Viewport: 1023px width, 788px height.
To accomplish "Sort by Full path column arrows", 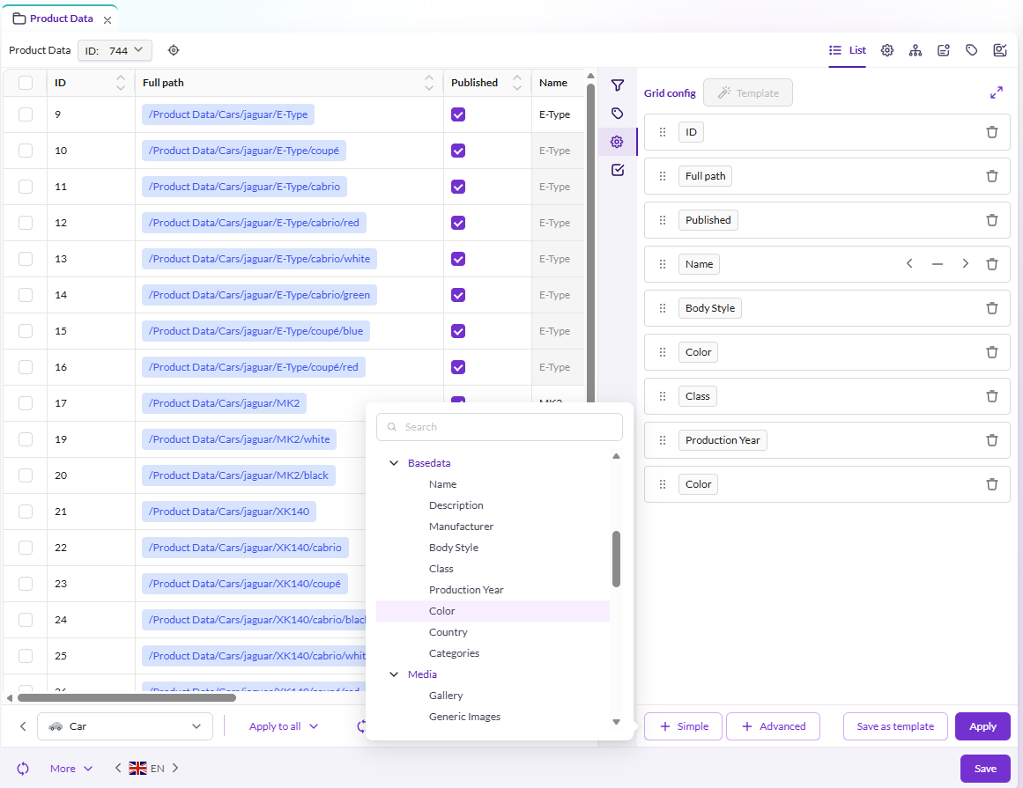I will pos(428,83).
